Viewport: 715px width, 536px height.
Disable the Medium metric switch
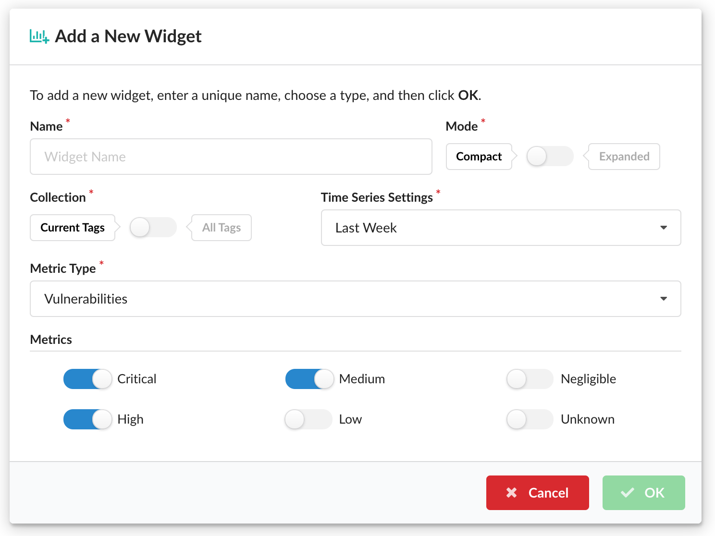(x=309, y=379)
